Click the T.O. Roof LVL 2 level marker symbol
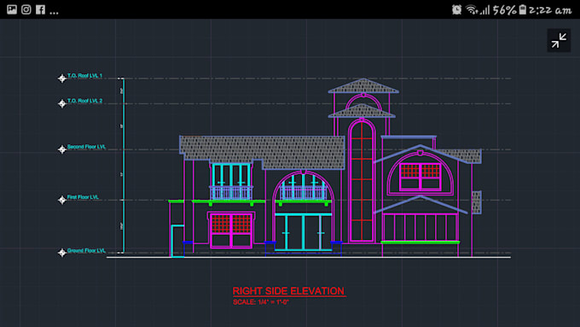Viewport: 580px width, 327px height. pos(61,103)
